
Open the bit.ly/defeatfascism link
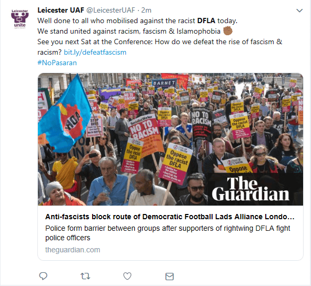(95, 53)
